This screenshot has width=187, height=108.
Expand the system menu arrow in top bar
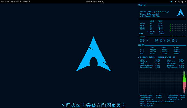[x=185, y=2]
